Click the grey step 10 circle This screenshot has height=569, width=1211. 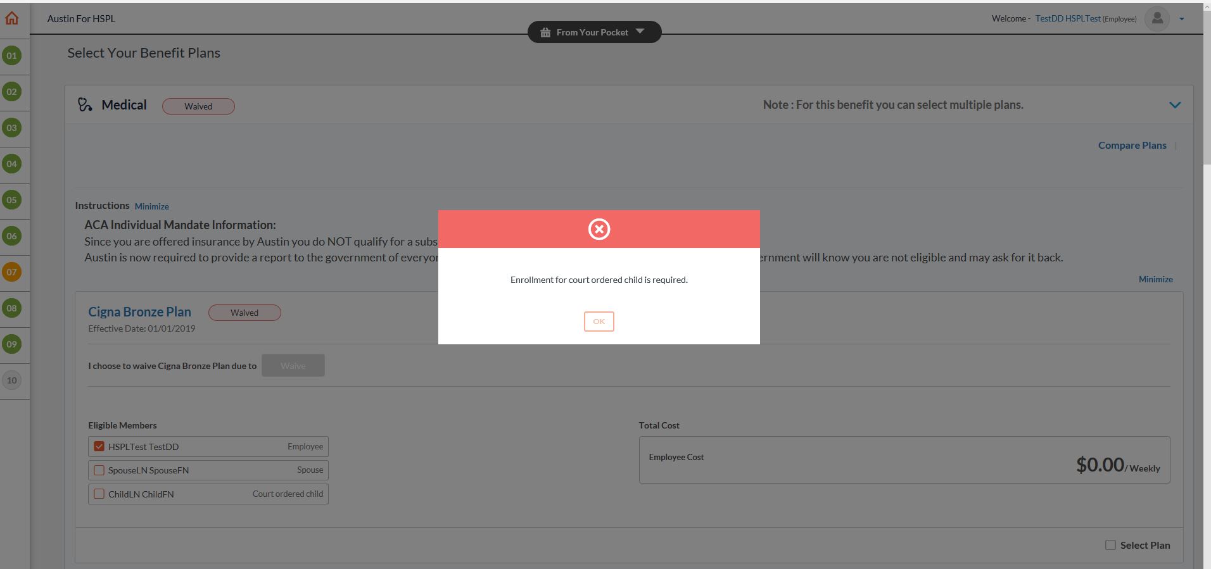[x=12, y=380]
